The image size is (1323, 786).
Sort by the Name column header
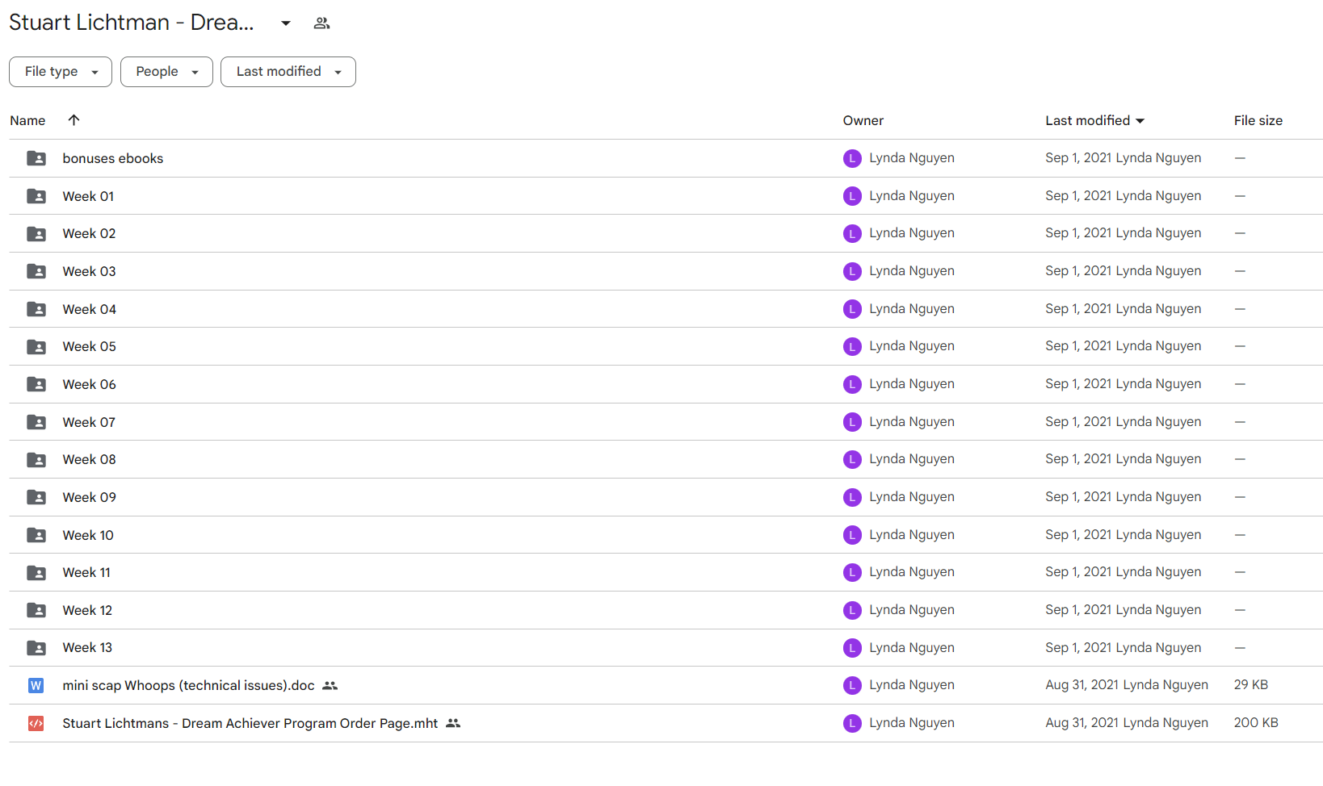point(27,120)
